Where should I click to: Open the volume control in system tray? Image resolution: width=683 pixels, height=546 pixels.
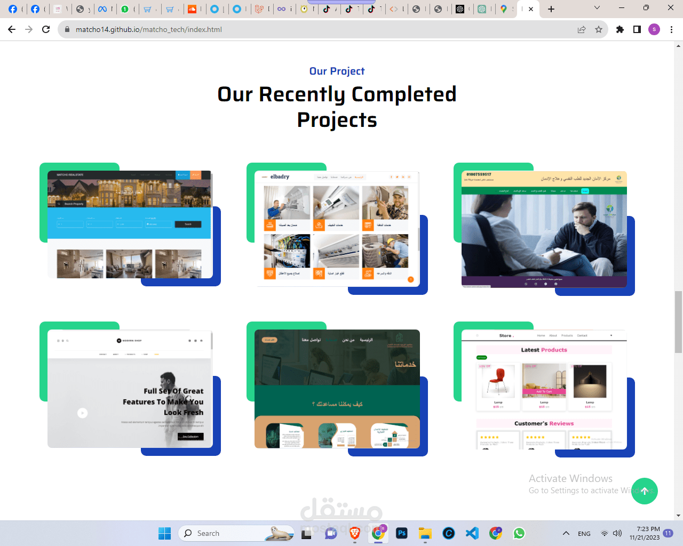[x=617, y=533]
